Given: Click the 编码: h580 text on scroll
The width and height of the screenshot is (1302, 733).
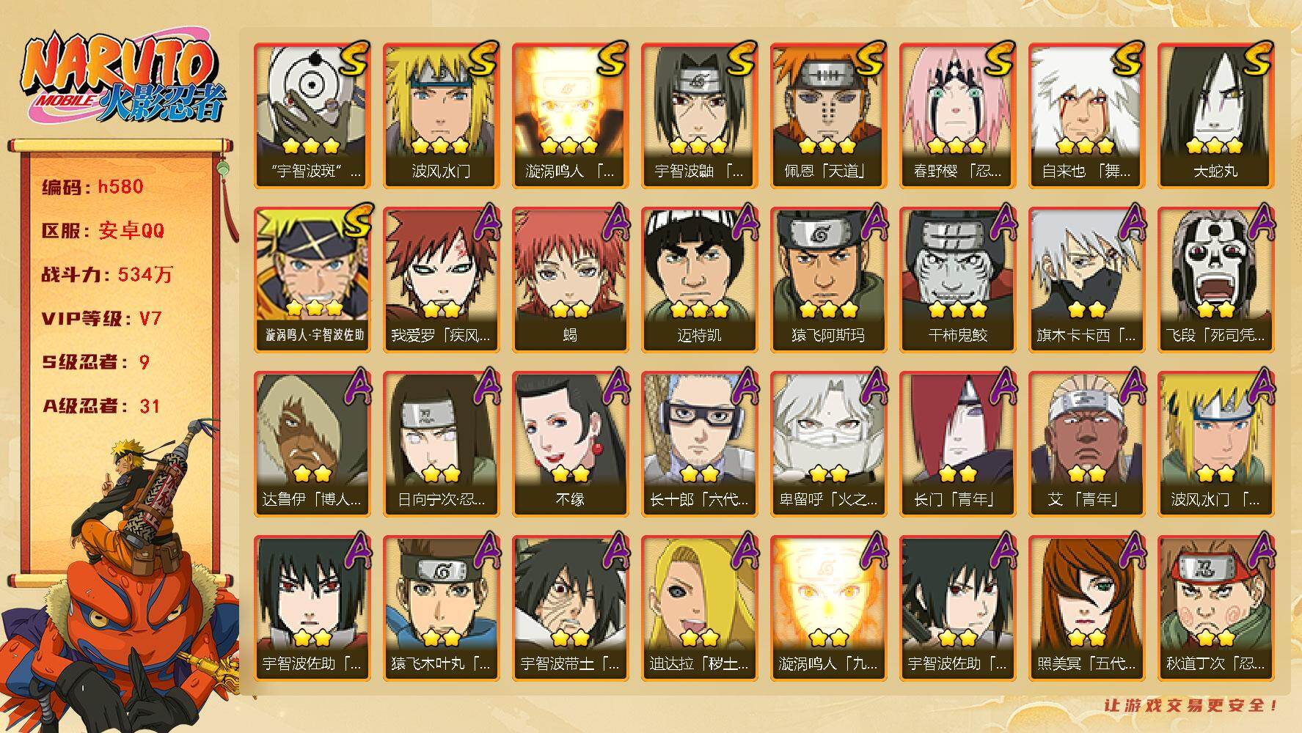Looking at the screenshot, I should point(92,187).
